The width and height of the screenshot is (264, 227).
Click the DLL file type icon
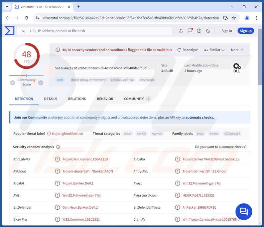pos(237,68)
